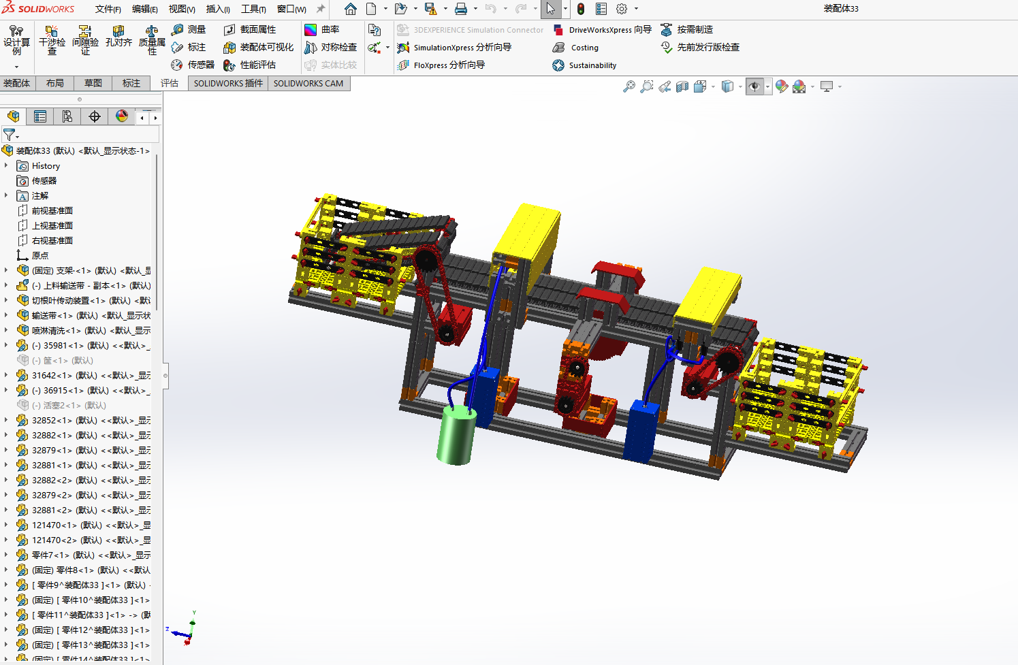Screen dimensions: 1018x665
Task: Open the 文件(F) menu
Action: tap(108, 9)
